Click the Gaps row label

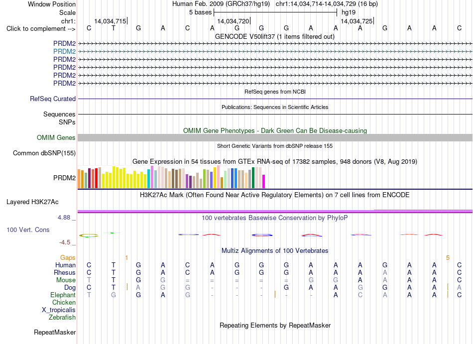click(x=68, y=258)
